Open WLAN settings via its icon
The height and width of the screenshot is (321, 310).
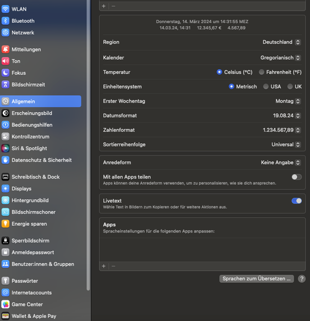click(6, 9)
